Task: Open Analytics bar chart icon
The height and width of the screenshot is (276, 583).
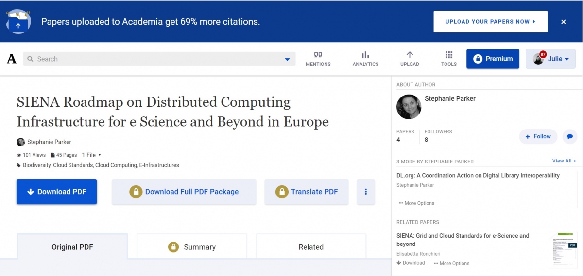Action: pos(365,55)
